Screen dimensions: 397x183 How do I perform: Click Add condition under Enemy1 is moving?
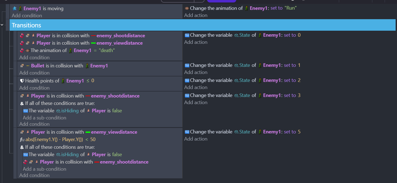(x=27, y=16)
